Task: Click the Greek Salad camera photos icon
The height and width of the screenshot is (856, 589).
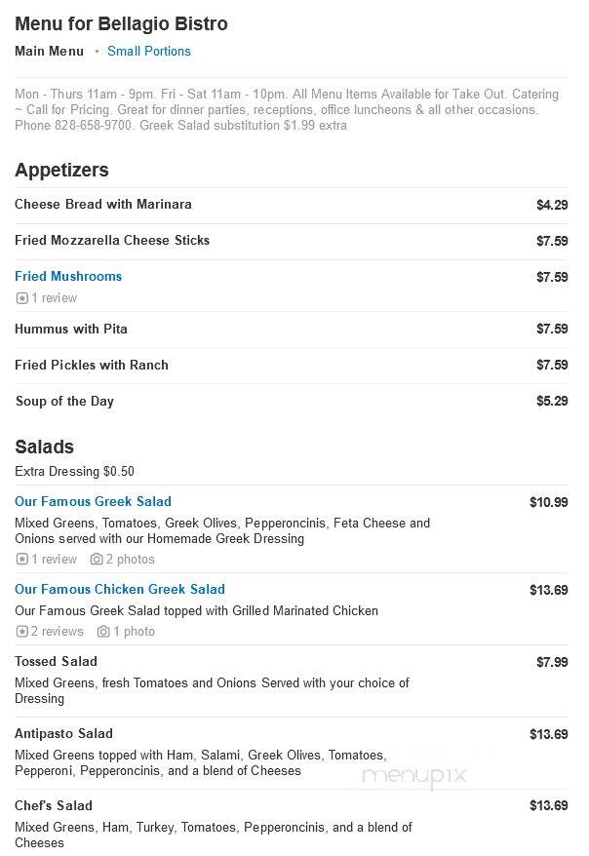Action: pos(97,559)
